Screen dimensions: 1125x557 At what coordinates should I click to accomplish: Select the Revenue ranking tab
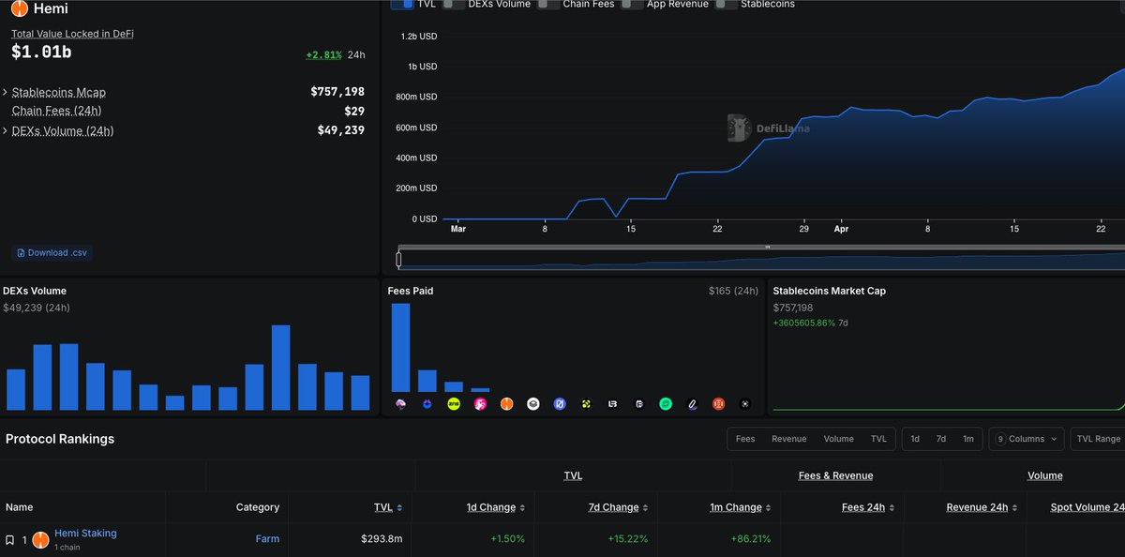(x=788, y=439)
